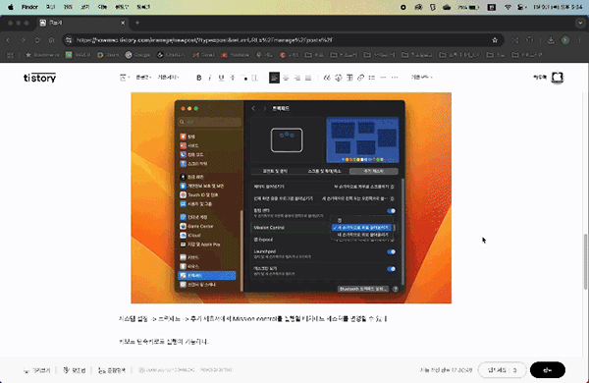The height and width of the screenshot is (383, 589).
Task: Open the browser profile avatar
Action: tap(565, 40)
